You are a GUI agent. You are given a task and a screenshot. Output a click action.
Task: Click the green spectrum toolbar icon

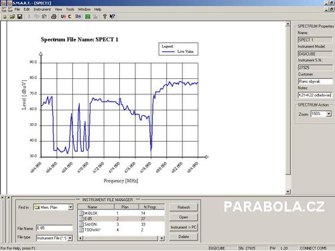(88, 17)
